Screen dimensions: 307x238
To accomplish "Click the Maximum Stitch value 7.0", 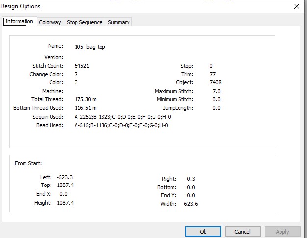I will 216,91.
